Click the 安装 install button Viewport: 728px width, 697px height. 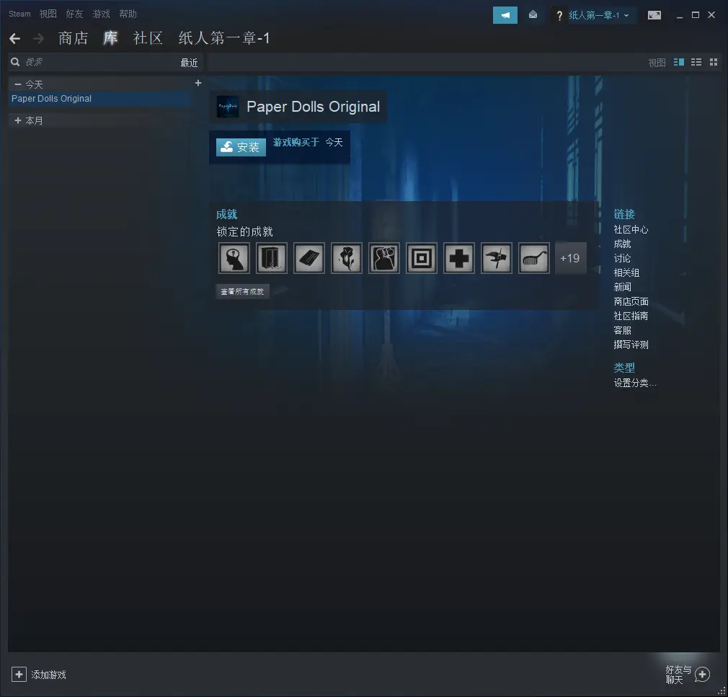pyautogui.click(x=241, y=147)
